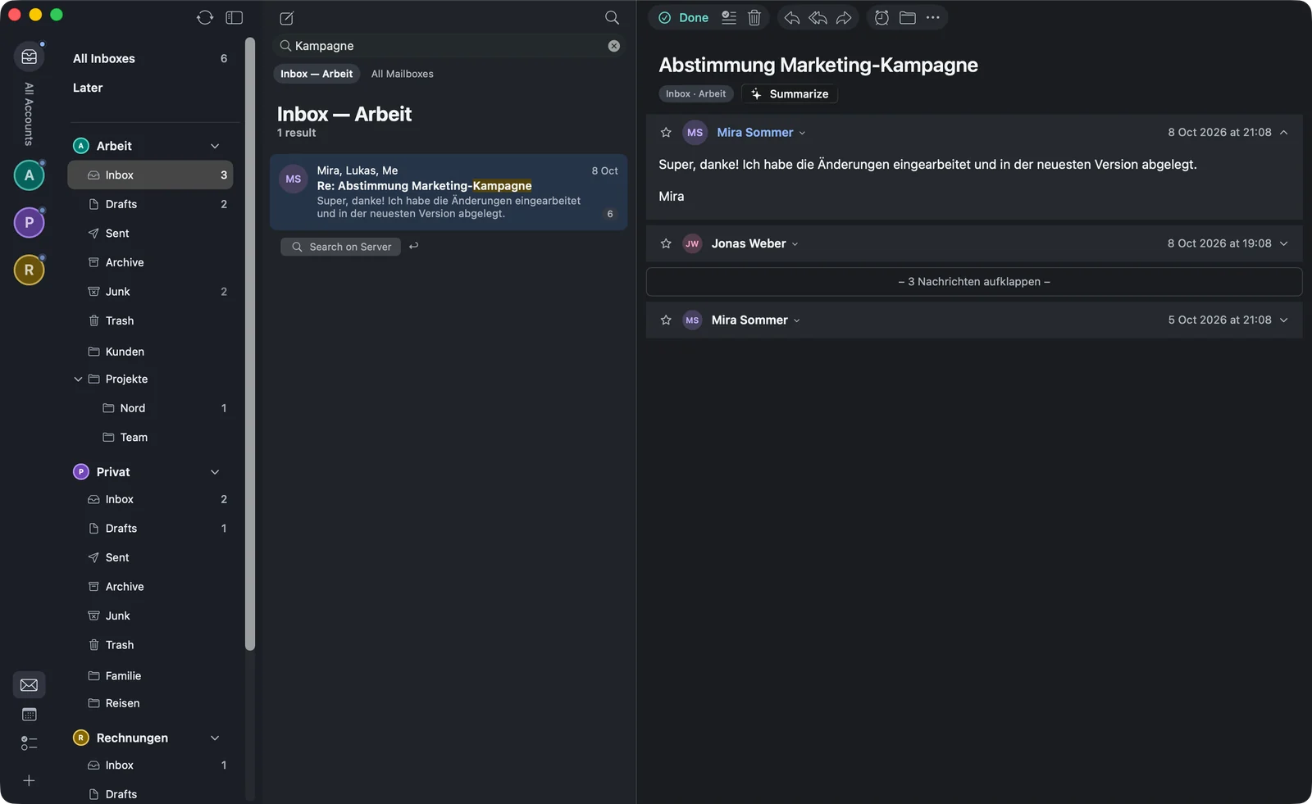Select the purple P account avatar
The image size is (1312, 804).
click(x=29, y=222)
